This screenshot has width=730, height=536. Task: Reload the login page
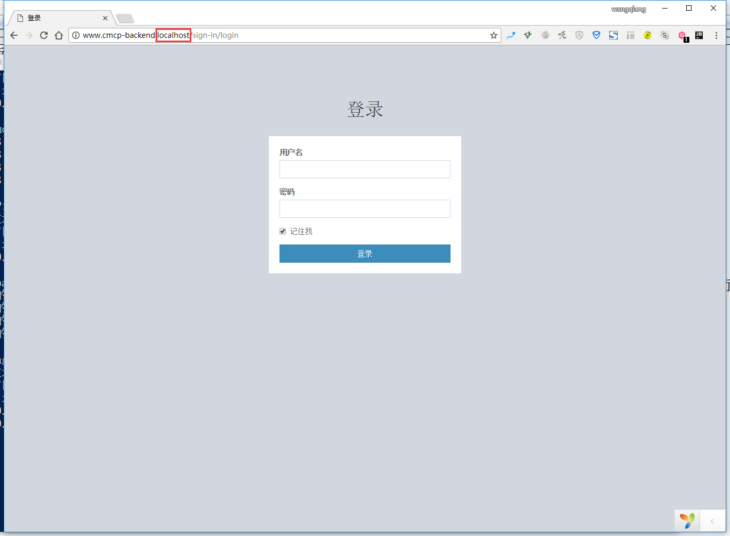coord(44,35)
